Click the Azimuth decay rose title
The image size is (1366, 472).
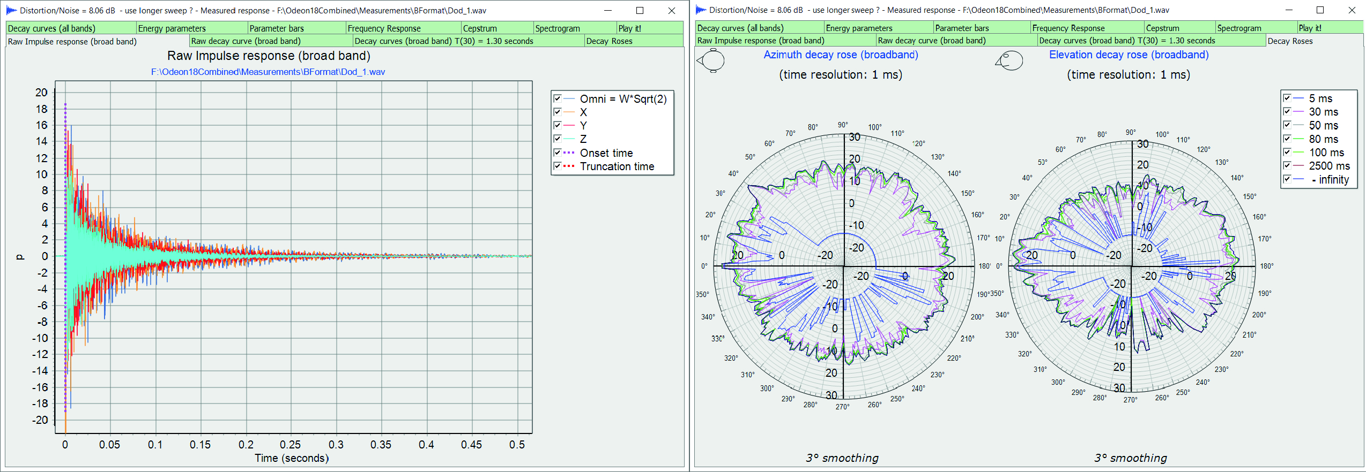841,55
